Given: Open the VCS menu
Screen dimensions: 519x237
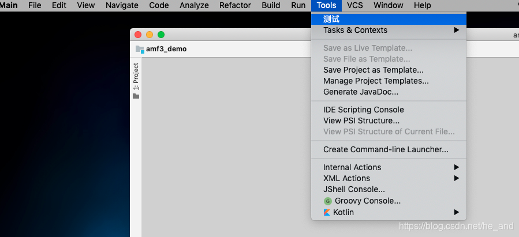Looking at the screenshot, I should pos(355,5).
